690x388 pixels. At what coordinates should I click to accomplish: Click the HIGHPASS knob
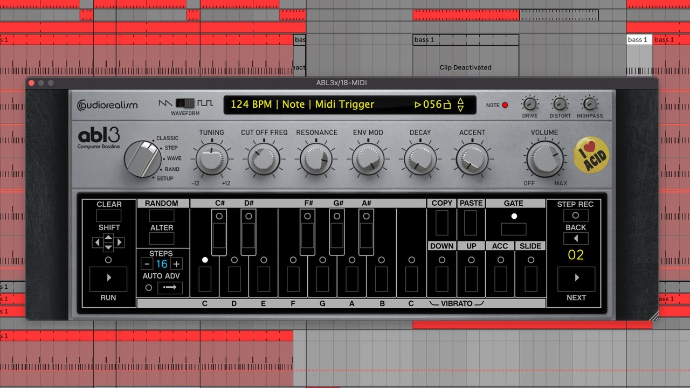[590, 103]
